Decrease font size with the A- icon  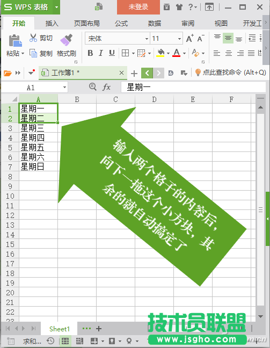point(201,38)
